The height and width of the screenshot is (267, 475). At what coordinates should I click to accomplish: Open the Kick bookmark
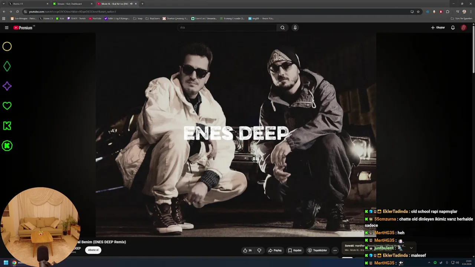click(x=60, y=18)
